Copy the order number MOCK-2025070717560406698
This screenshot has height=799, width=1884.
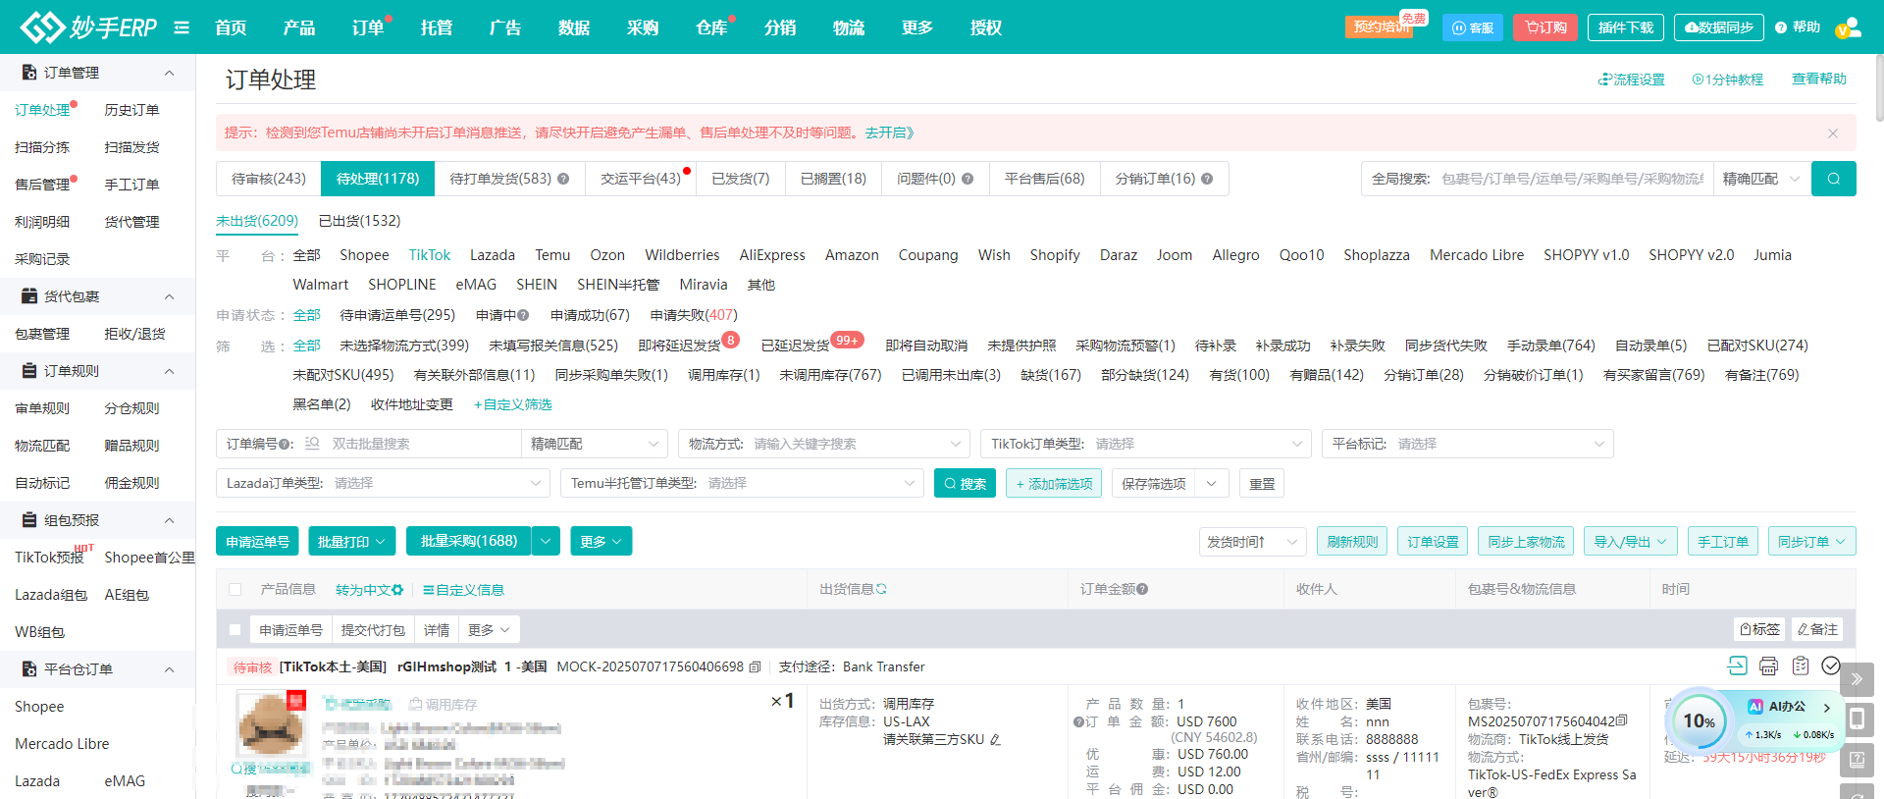(755, 667)
